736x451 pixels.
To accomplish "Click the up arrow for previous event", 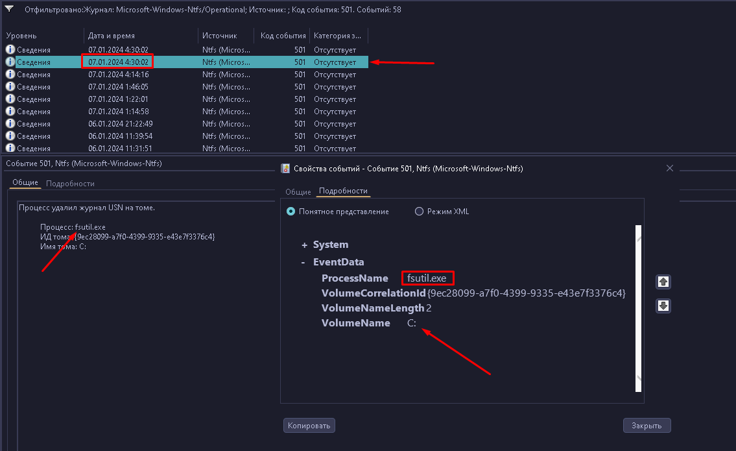I will coord(663,282).
